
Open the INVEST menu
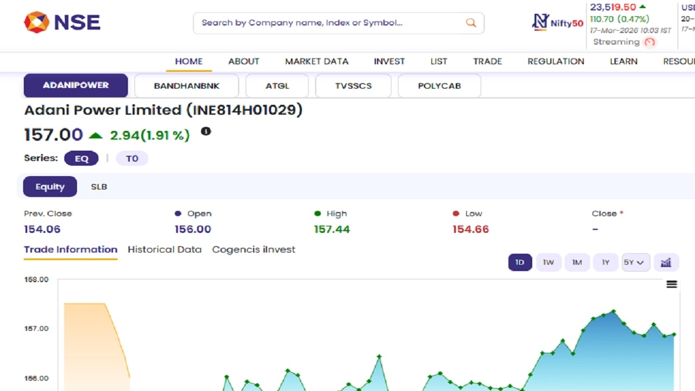(389, 61)
